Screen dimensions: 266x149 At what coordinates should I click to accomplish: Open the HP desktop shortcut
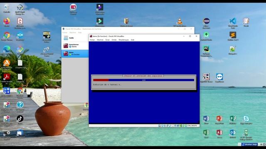pyautogui.click(x=7, y=135)
